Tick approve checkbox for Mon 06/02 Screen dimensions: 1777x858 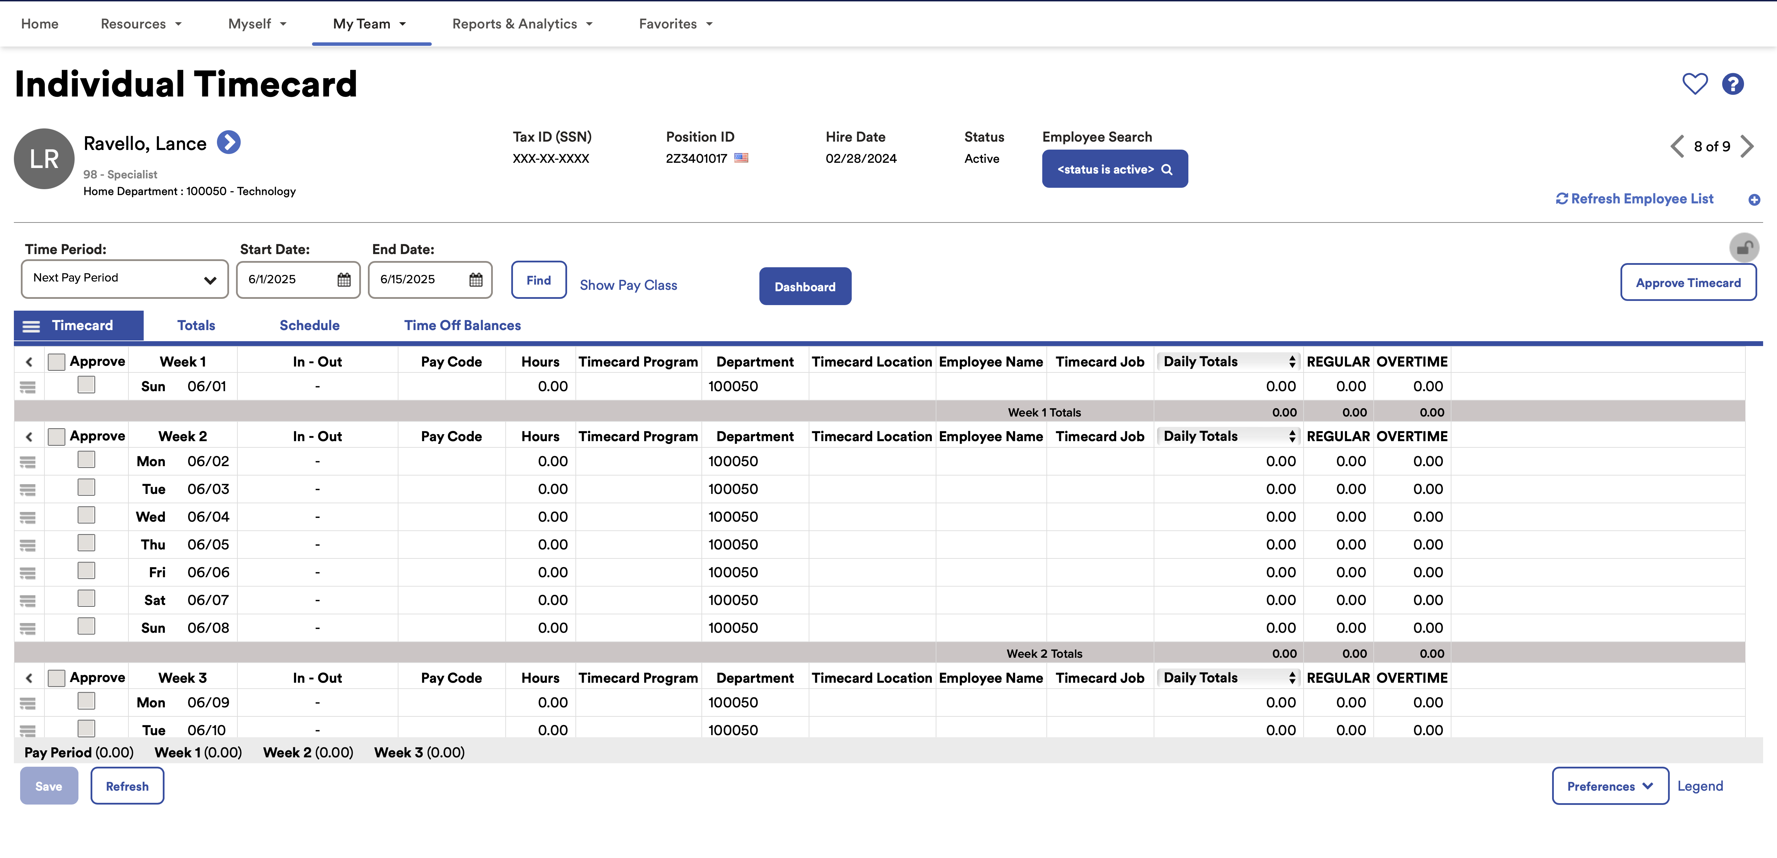pos(86,459)
